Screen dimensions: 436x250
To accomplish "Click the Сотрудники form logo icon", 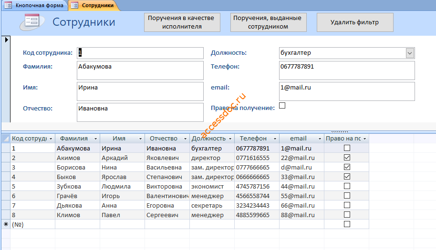I will 32,21.
